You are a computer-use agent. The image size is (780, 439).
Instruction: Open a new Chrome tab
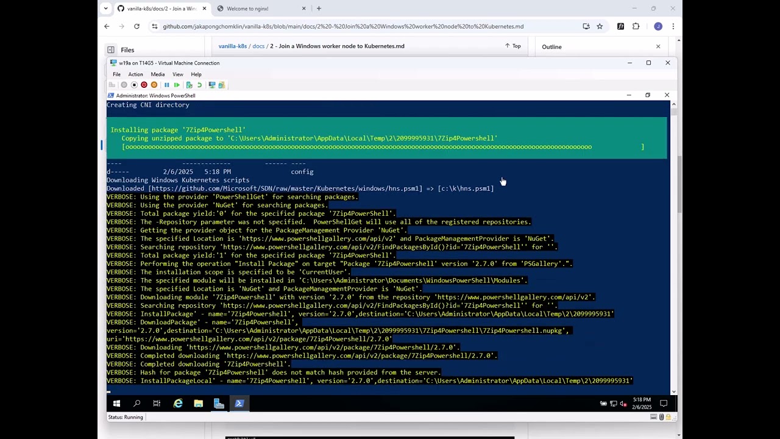point(319,9)
